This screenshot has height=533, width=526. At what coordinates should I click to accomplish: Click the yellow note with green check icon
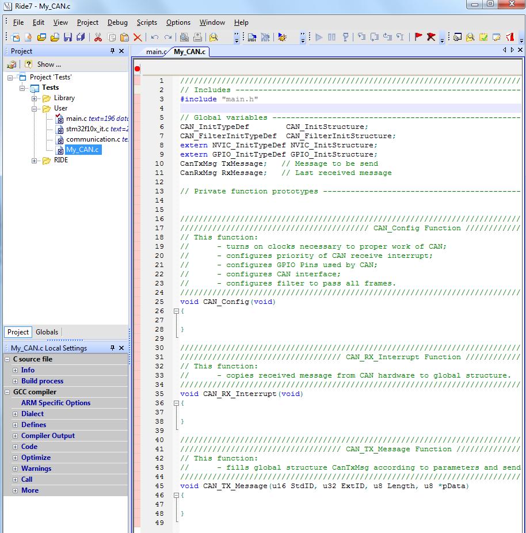[483, 37]
